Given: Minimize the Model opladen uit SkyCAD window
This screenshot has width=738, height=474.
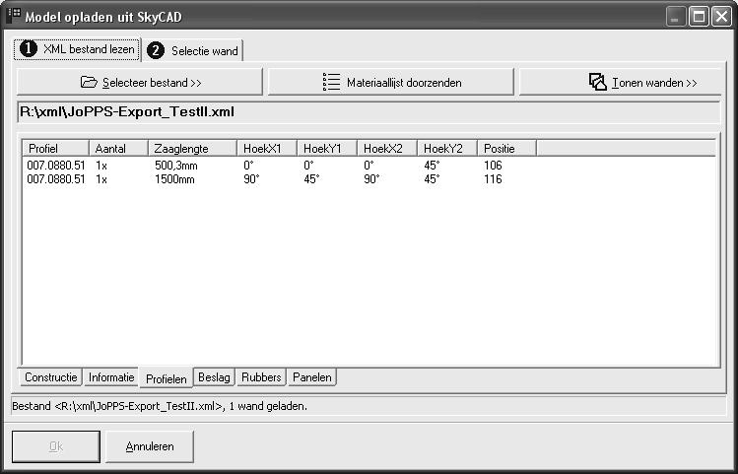Looking at the screenshot, I should [676, 17].
